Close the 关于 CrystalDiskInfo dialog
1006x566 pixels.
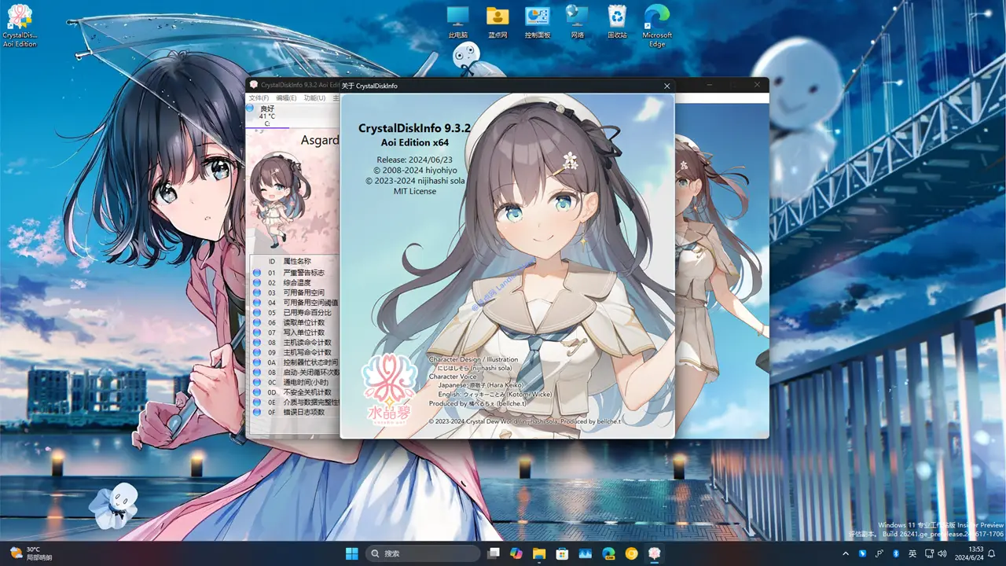coord(667,86)
